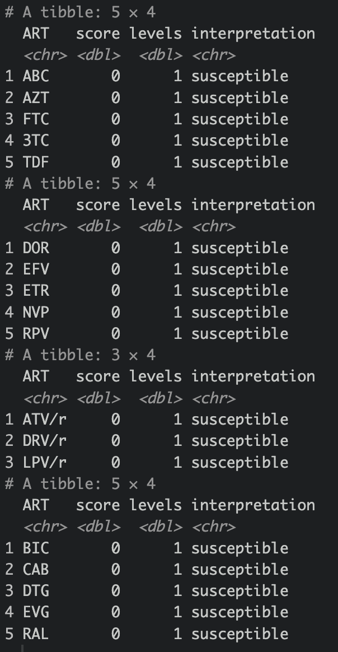The height and width of the screenshot is (652, 338).
Task: Click the ABC drug name text
Action: 36,76
